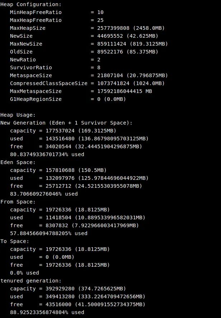Click the "To Space:" heading
The height and width of the screenshot is (318, 221).
[15, 241]
